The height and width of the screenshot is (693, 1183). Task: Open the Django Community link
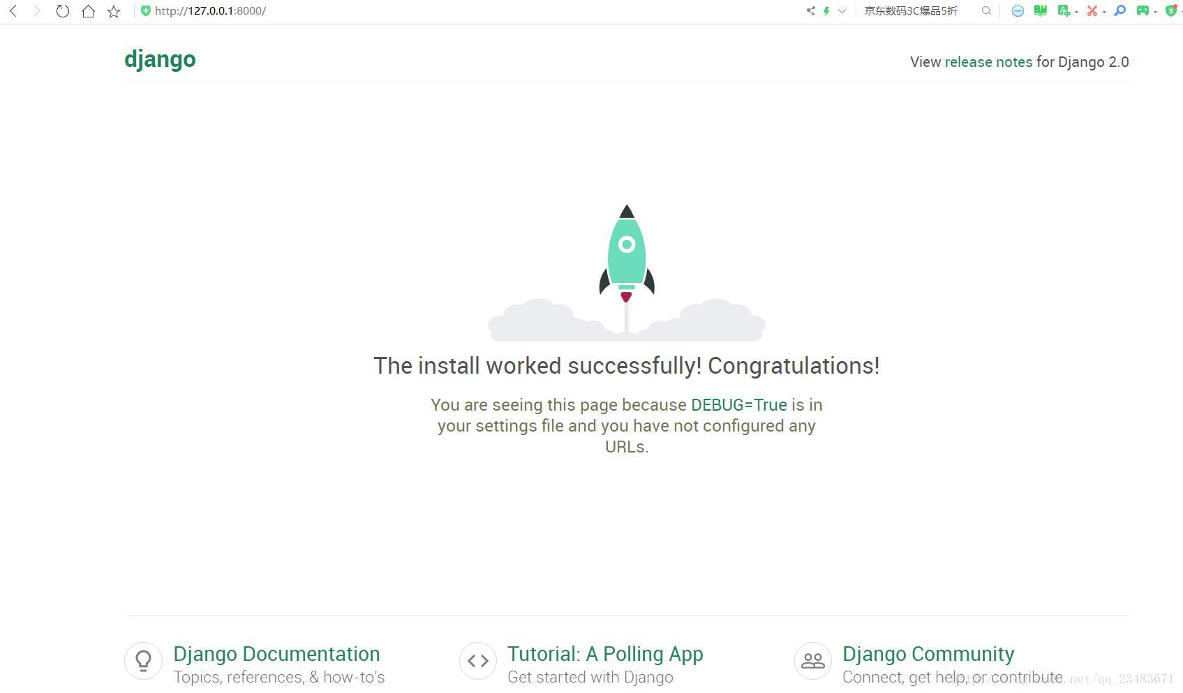coord(928,654)
